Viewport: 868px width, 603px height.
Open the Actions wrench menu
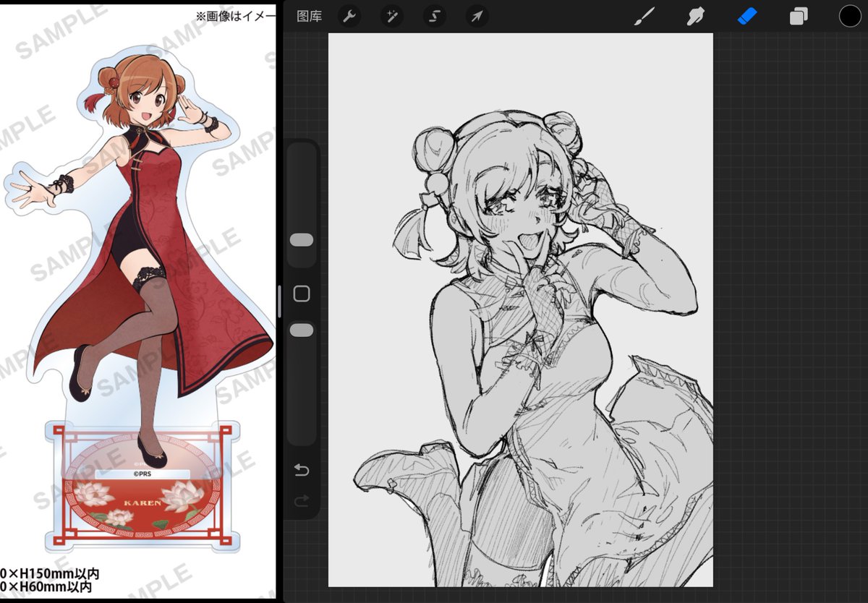coord(350,17)
